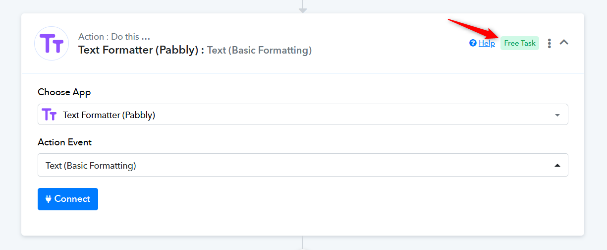607x250 pixels.
Task: Click the Connect button
Action: [x=68, y=199]
